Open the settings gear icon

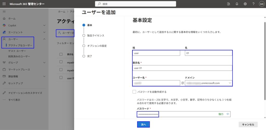(245, 4)
